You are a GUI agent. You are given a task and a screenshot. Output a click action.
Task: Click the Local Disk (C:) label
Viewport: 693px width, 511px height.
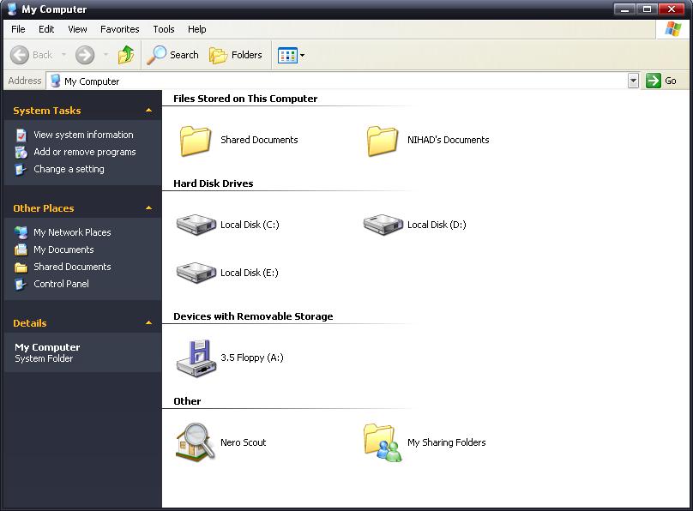pyautogui.click(x=250, y=225)
